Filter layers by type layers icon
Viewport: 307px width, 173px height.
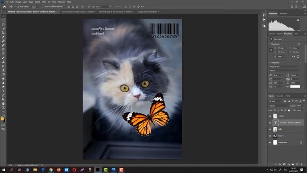point(293,101)
